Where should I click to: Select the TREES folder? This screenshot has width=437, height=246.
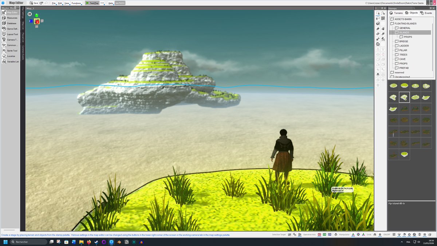coord(401,55)
